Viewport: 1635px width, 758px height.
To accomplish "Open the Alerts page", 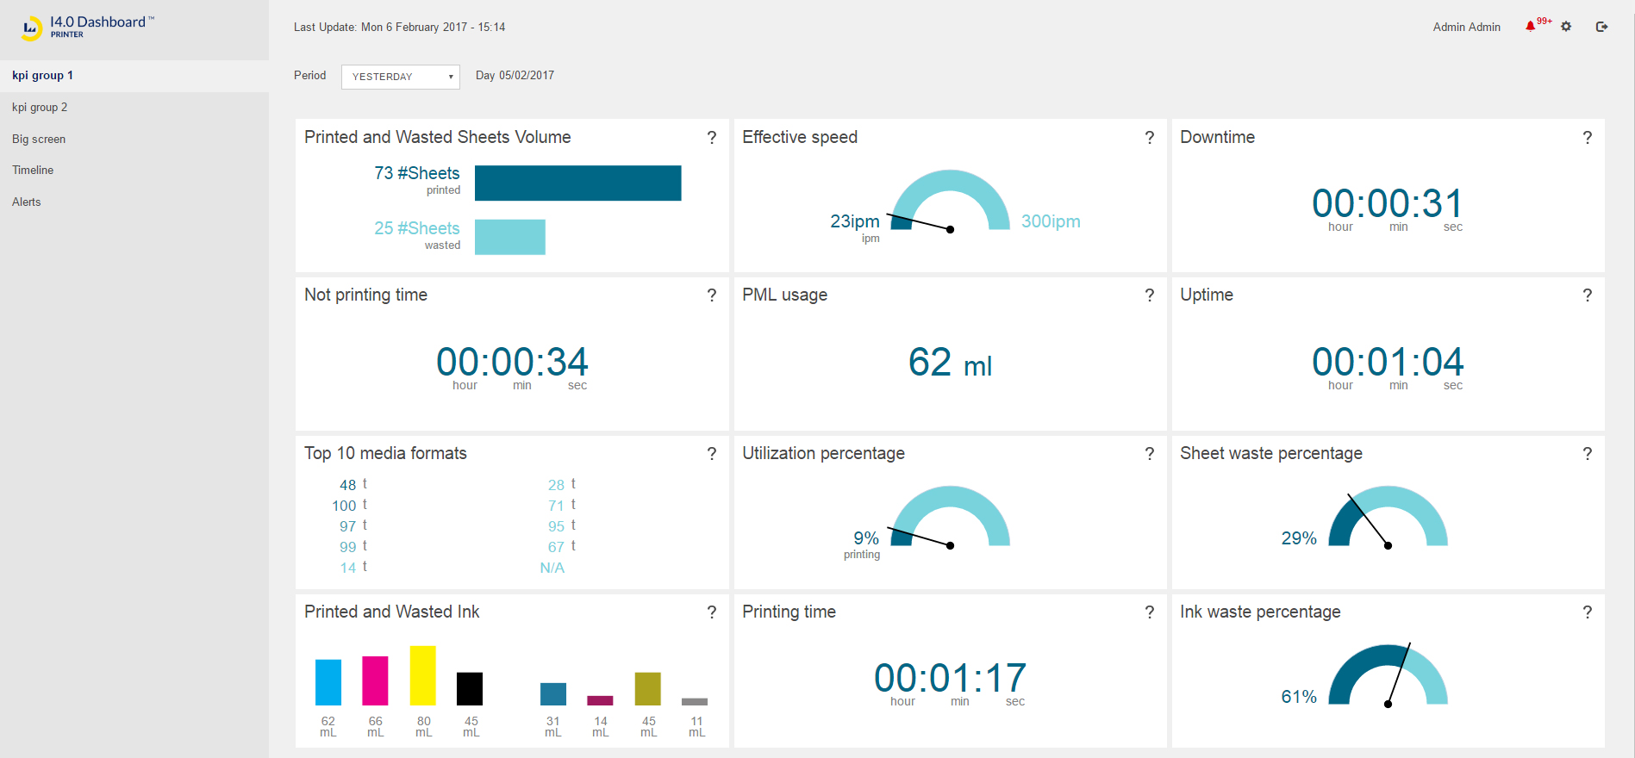I will pyautogui.click(x=27, y=202).
